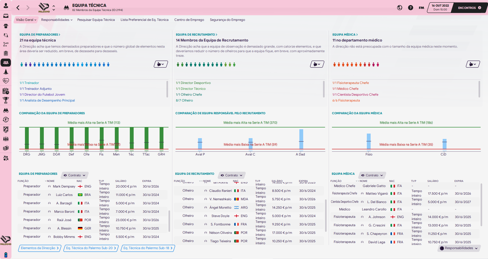
Task: Sort preparadores table by SALÁRIO column
Action: [x=121, y=181]
